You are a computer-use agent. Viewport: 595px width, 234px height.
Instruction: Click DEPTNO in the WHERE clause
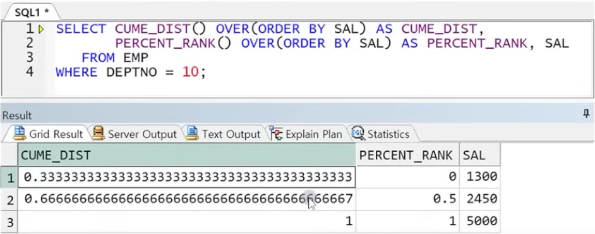[x=131, y=72]
